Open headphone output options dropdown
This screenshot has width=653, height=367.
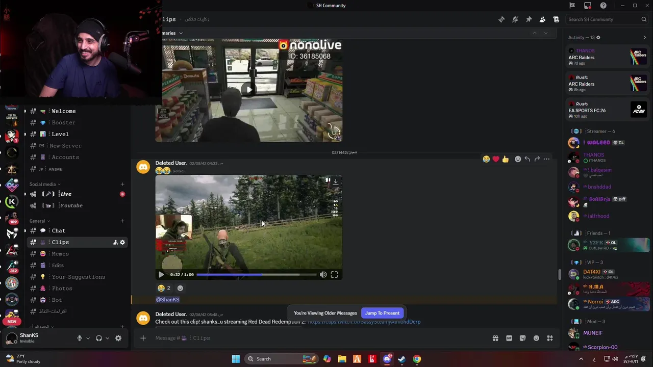(107, 338)
